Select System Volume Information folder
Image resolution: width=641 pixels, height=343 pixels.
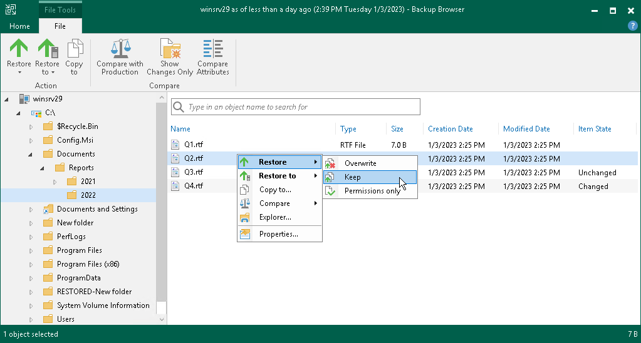(103, 305)
